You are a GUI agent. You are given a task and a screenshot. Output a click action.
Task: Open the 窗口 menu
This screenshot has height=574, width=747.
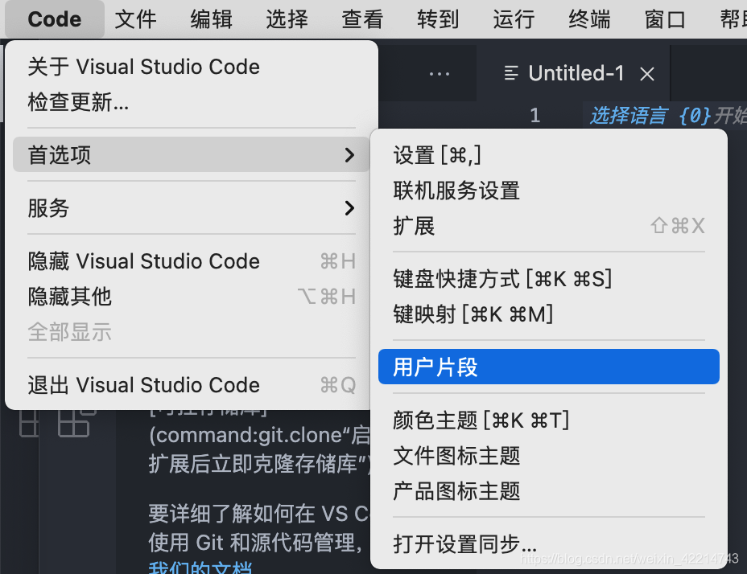[665, 19]
